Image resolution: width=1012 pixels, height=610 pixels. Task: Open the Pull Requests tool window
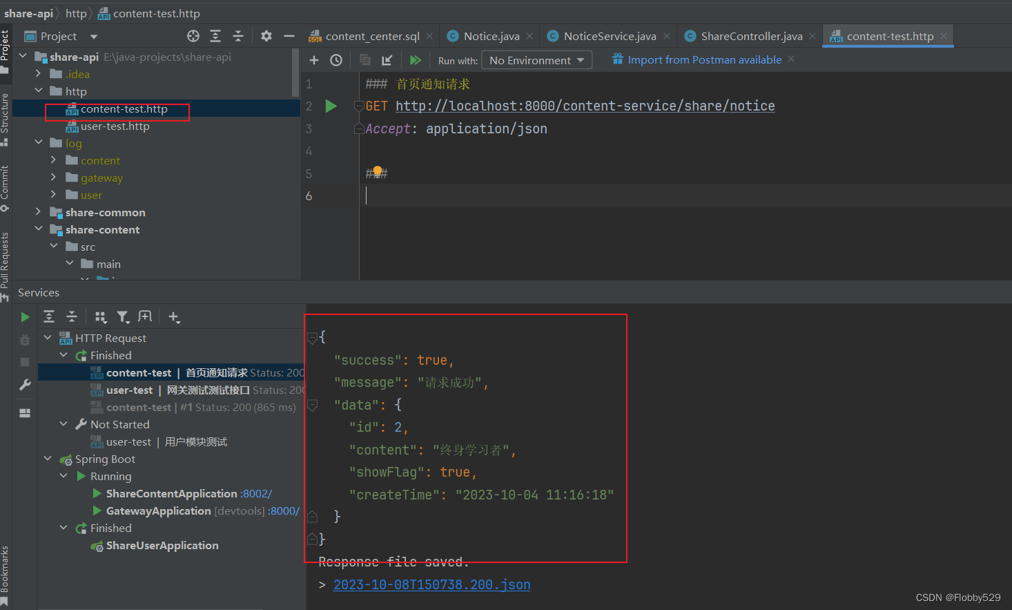coord(5,266)
